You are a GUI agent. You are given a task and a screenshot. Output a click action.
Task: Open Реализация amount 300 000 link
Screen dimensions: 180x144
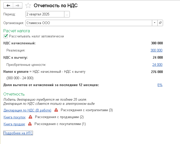[x=156, y=50]
